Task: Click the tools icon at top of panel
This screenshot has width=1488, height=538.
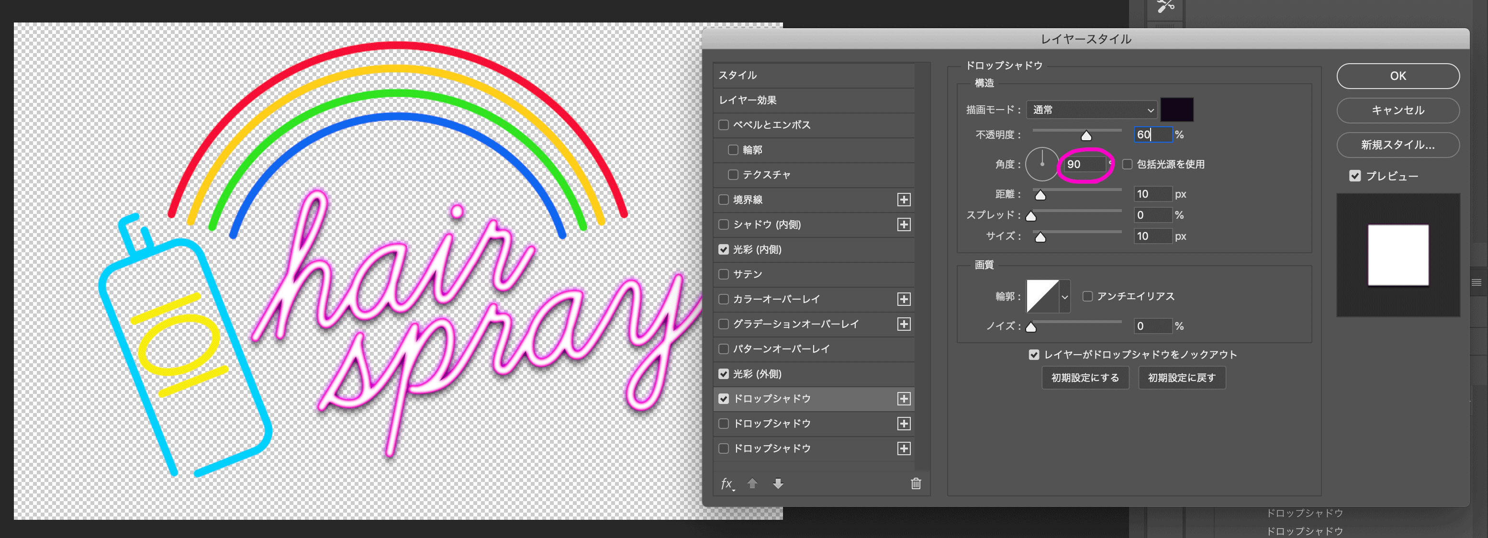Action: pyautogui.click(x=1166, y=7)
